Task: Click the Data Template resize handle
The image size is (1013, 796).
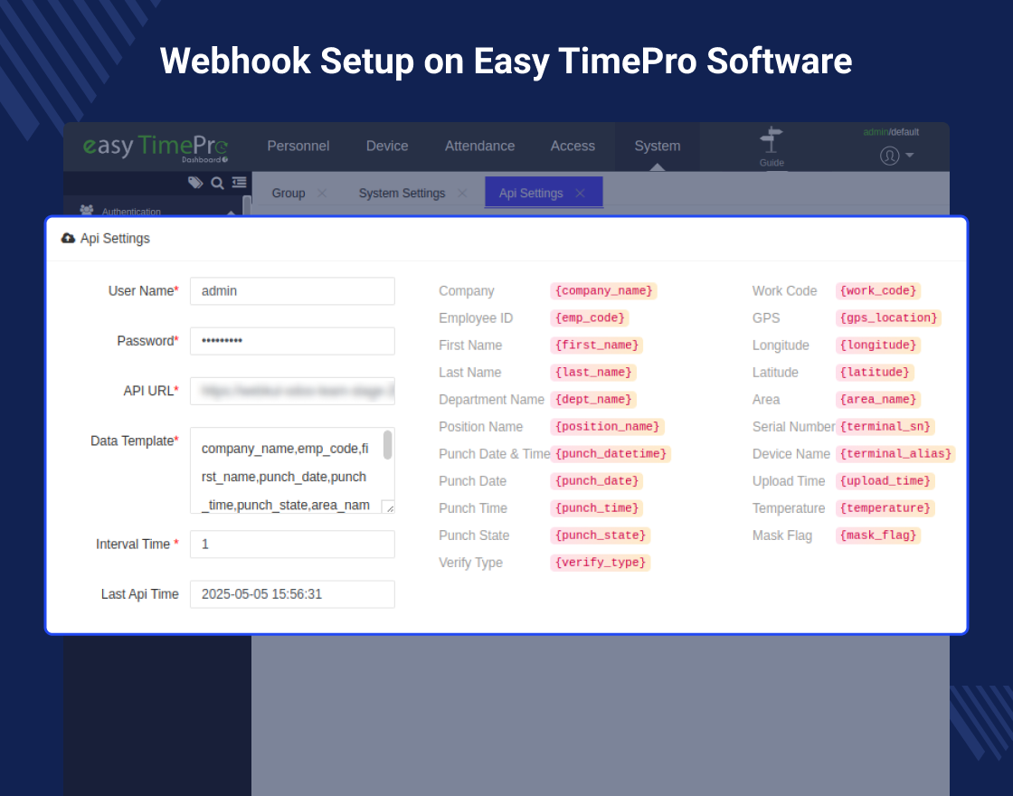Action: (x=388, y=507)
